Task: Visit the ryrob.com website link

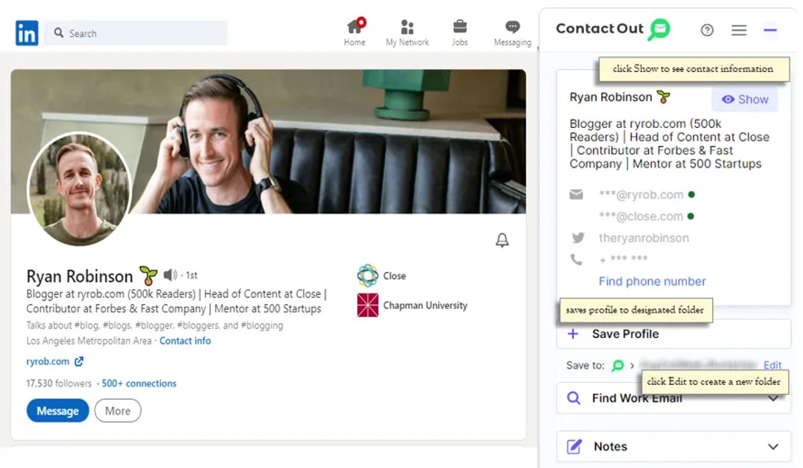Action: [x=48, y=362]
